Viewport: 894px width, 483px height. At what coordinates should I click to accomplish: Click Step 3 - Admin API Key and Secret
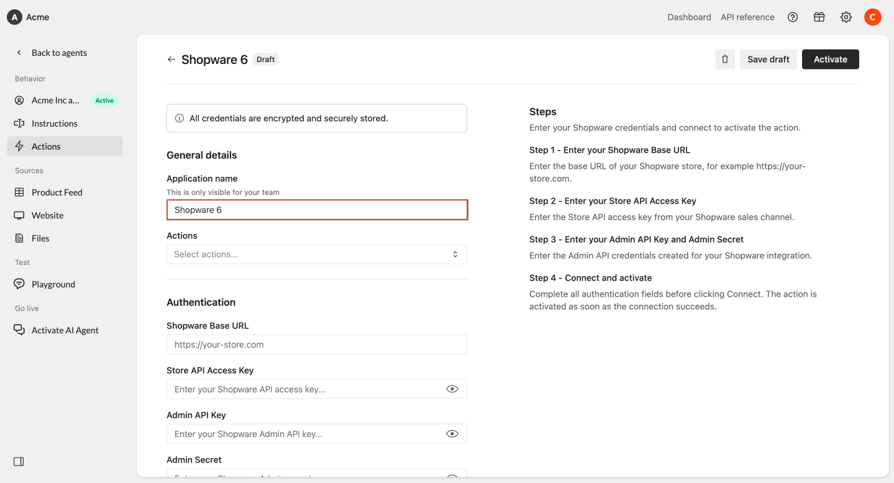click(x=636, y=240)
